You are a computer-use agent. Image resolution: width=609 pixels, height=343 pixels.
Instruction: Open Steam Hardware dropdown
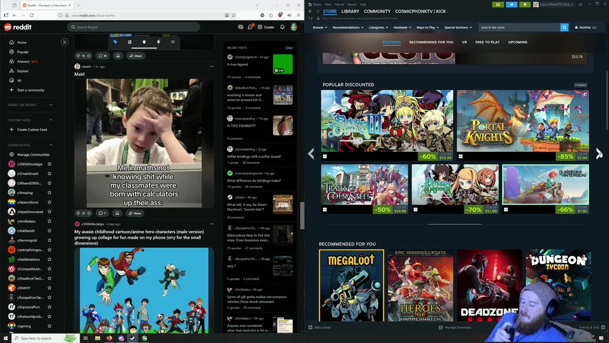point(402,27)
